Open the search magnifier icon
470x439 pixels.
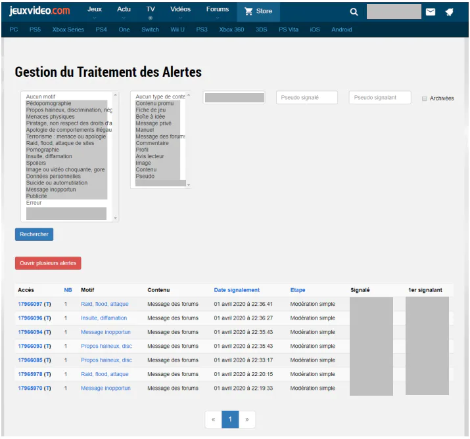pos(354,12)
